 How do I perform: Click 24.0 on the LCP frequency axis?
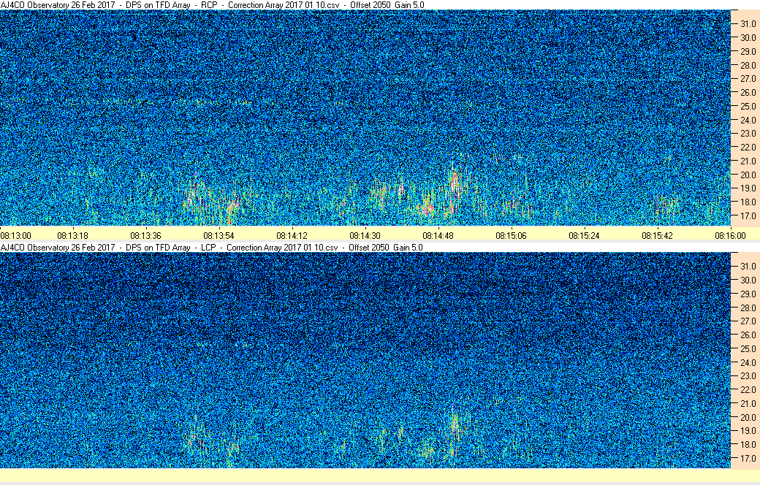[748, 362]
